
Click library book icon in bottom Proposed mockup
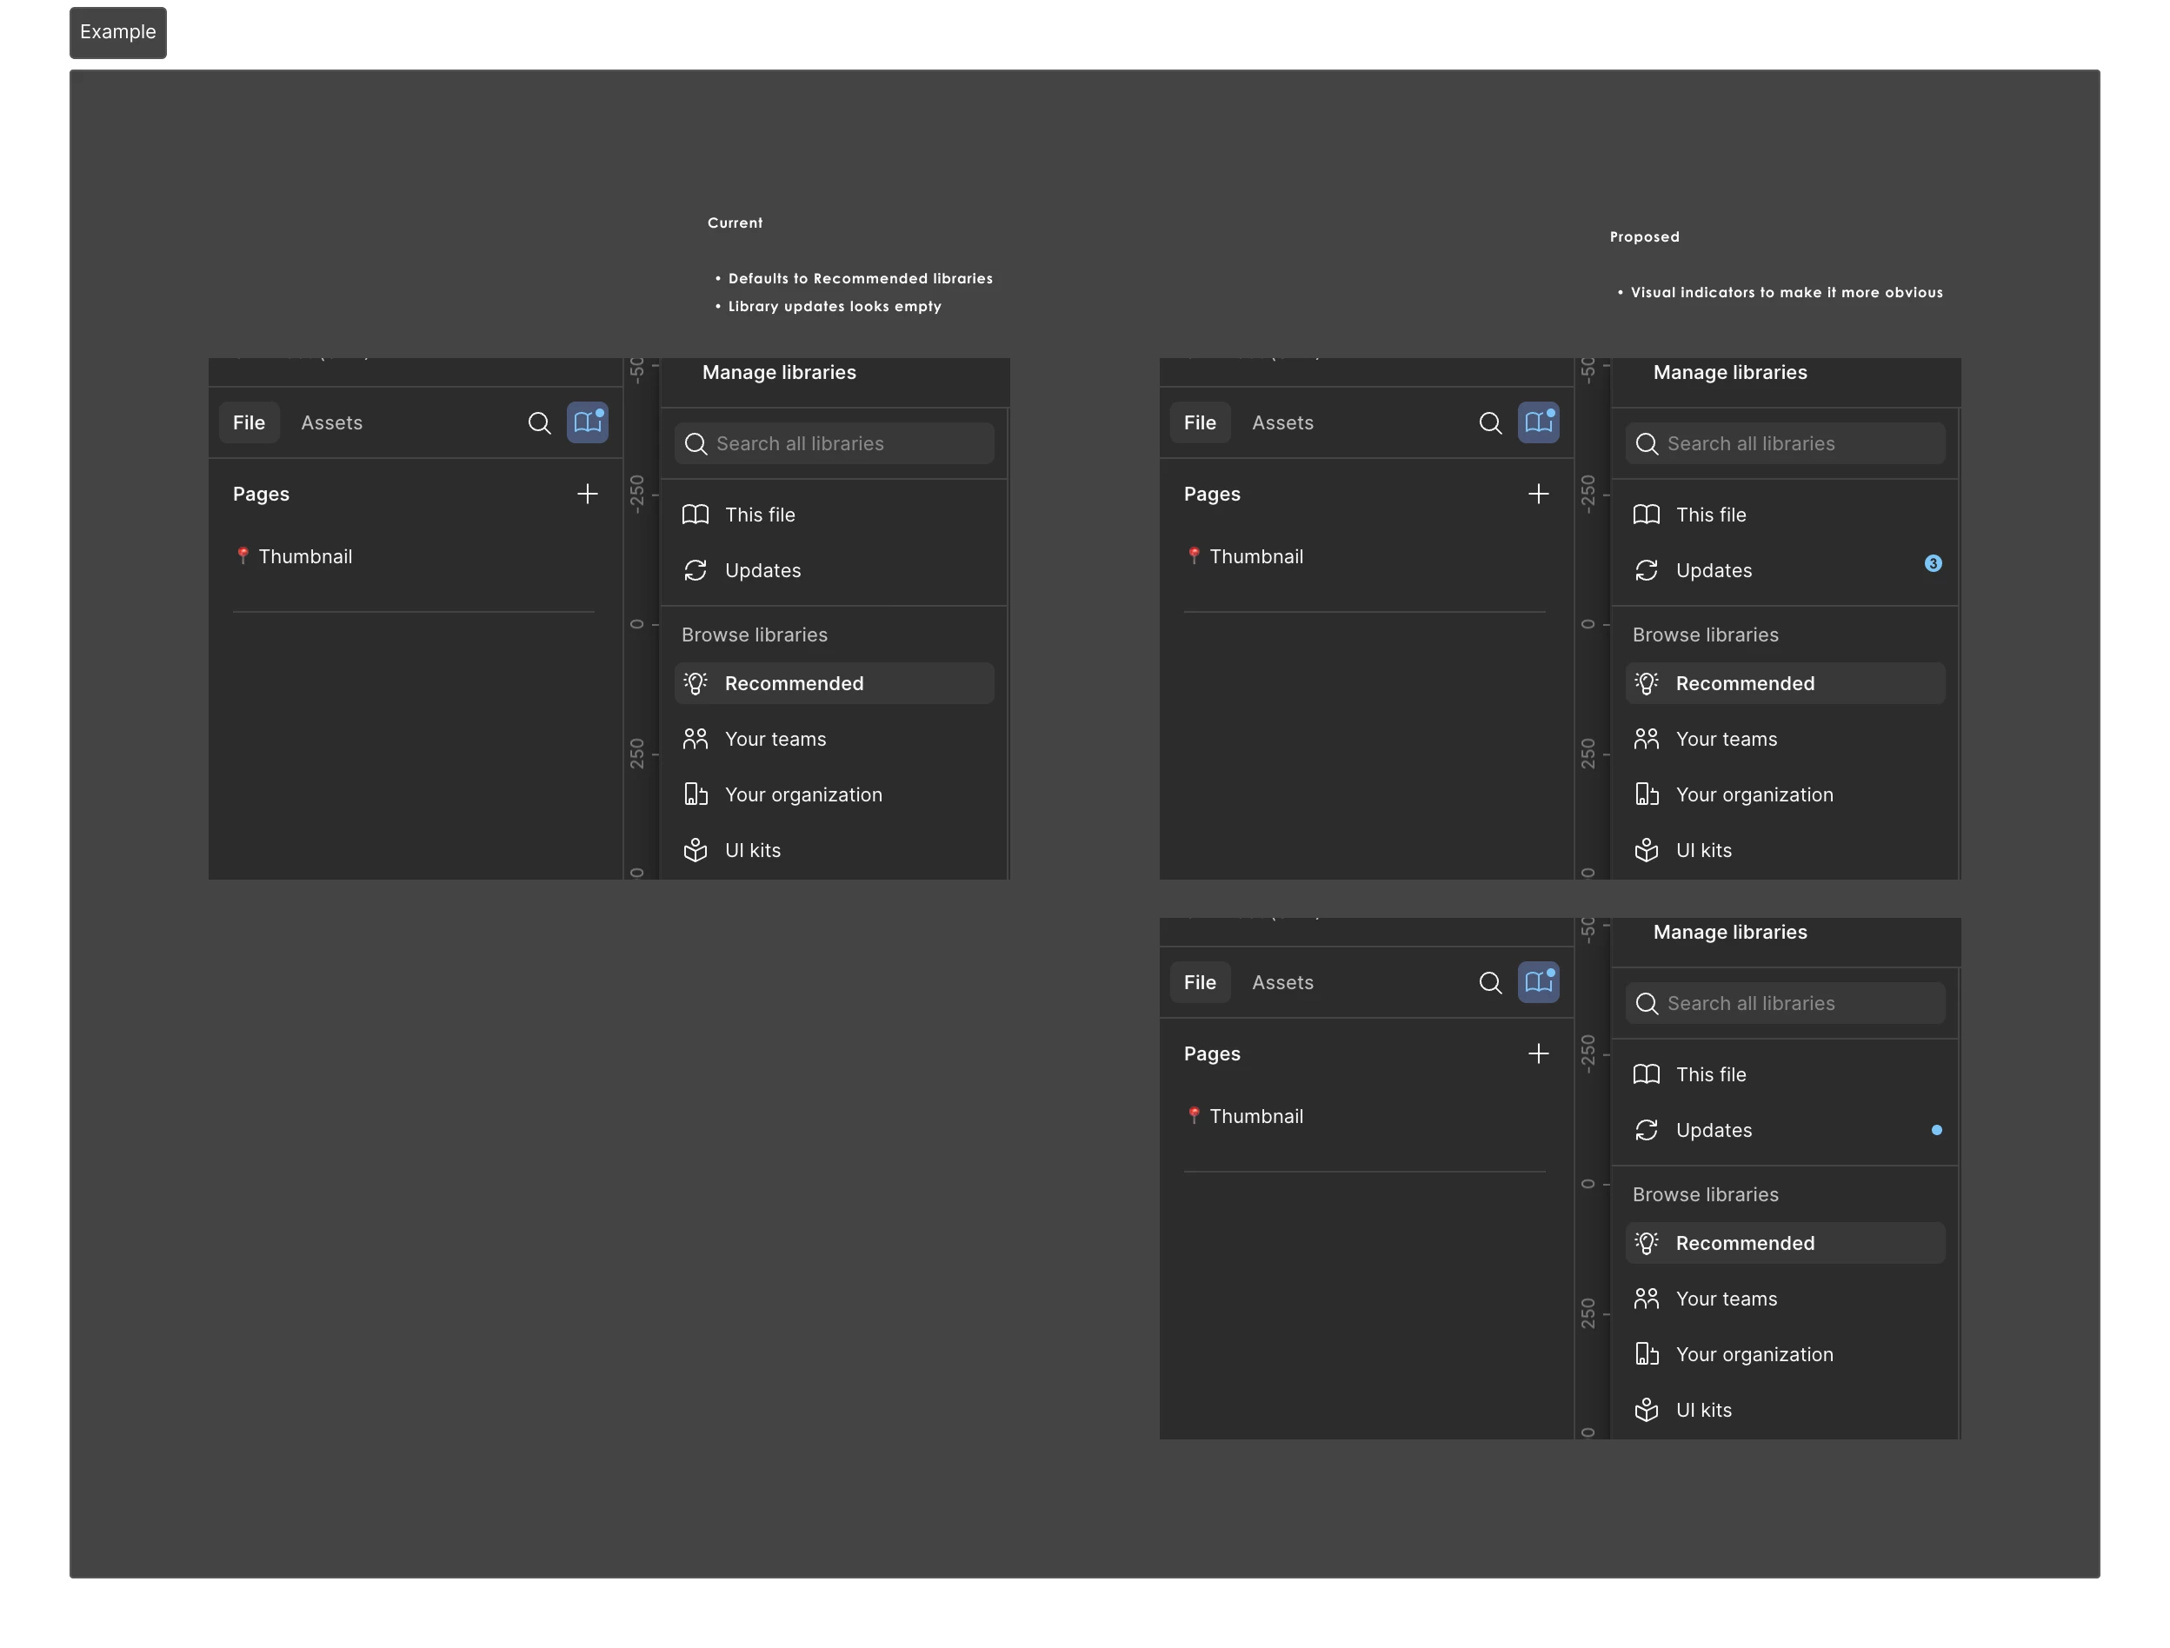[1538, 982]
